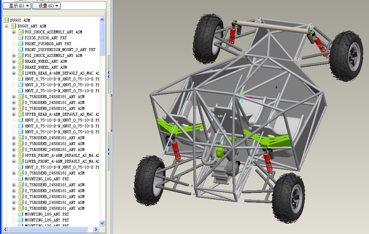Expand the LOWER_REAR_A-ARM_DEFAULT assembly node

[x=14, y=73]
